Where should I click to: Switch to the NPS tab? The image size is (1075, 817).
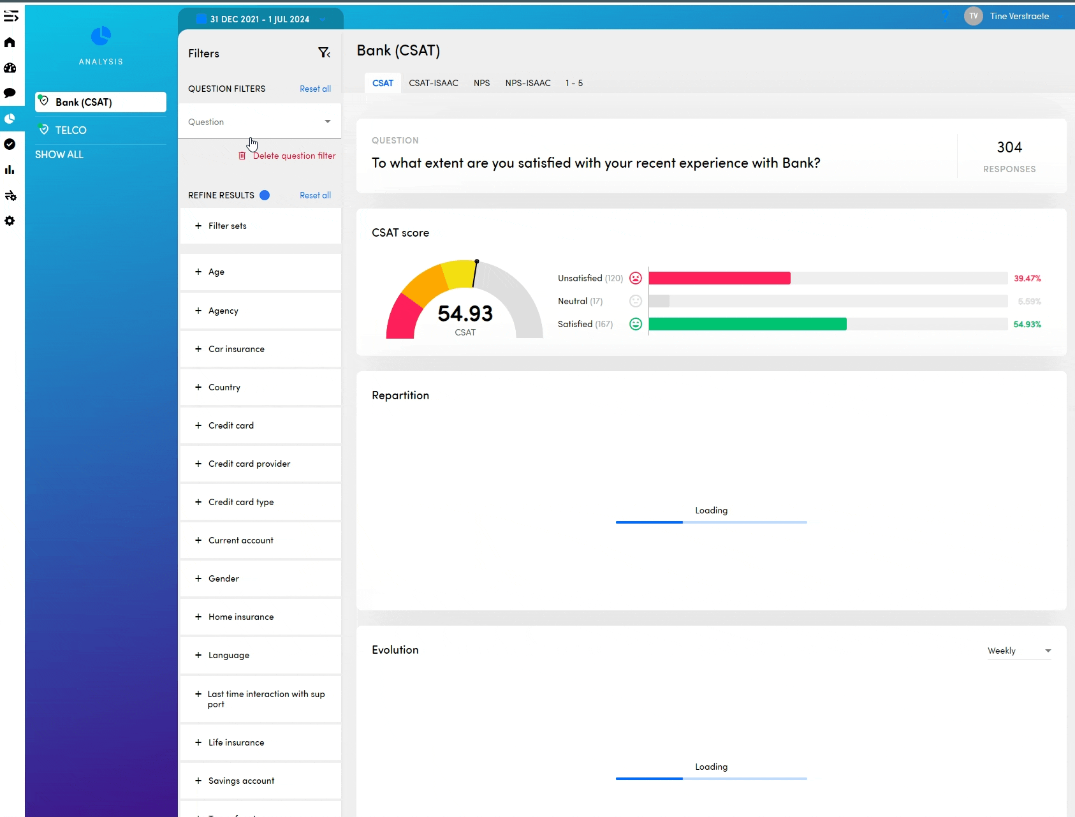tap(481, 83)
